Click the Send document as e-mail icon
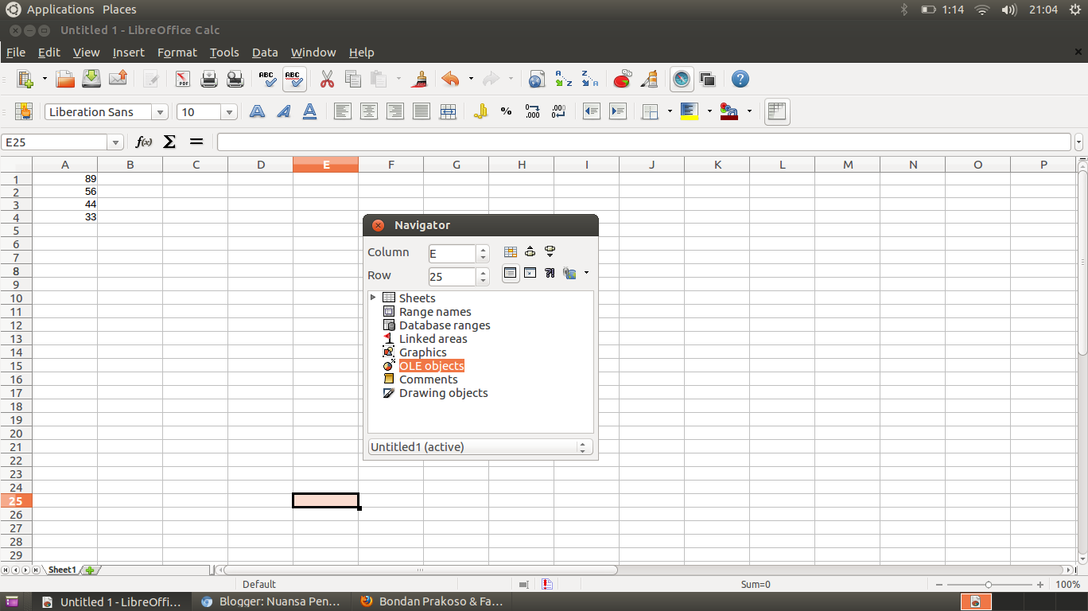 [x=118, y=79]
